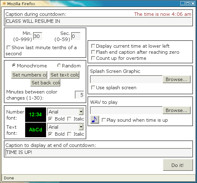Check Display current time at lower left
The height and width of the screenshot is (183, 197).
pos(93,46)
